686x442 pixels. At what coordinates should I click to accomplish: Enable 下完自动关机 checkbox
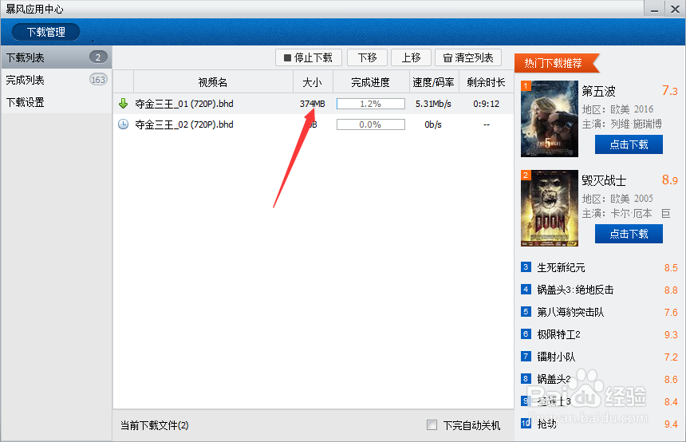tap(432, 425)
